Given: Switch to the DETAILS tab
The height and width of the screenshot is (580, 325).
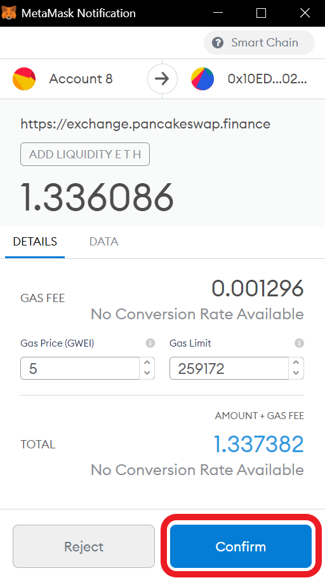Looking at the screenshot, I should (x=35, y=242).
